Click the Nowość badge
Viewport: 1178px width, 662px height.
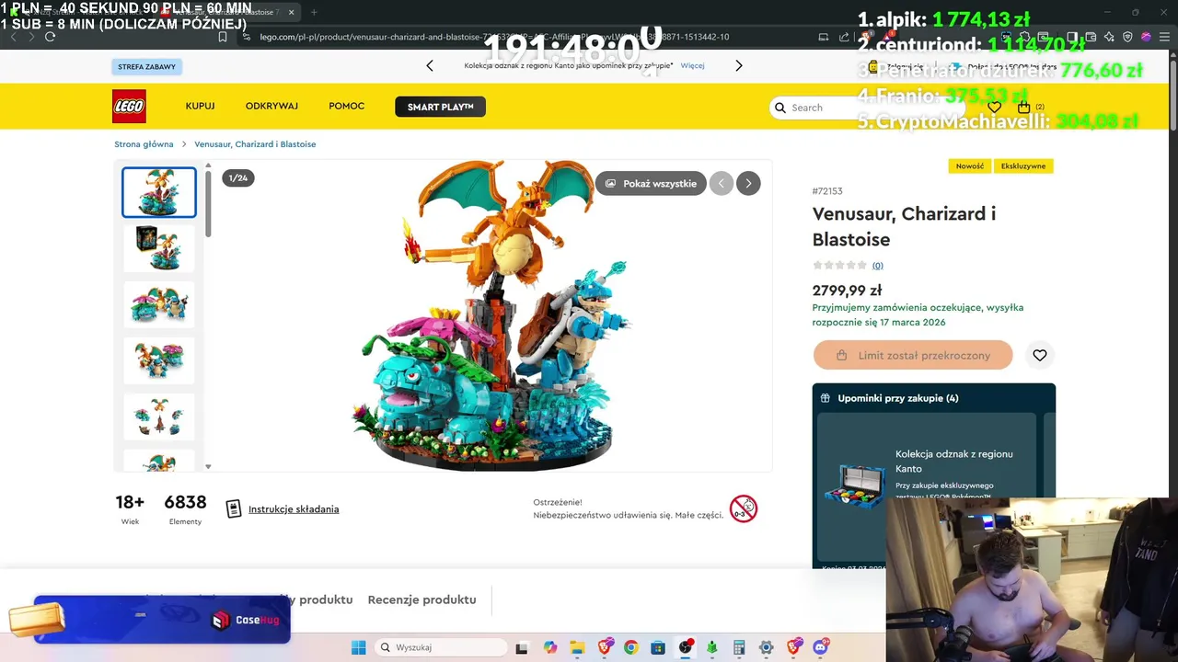970,166
